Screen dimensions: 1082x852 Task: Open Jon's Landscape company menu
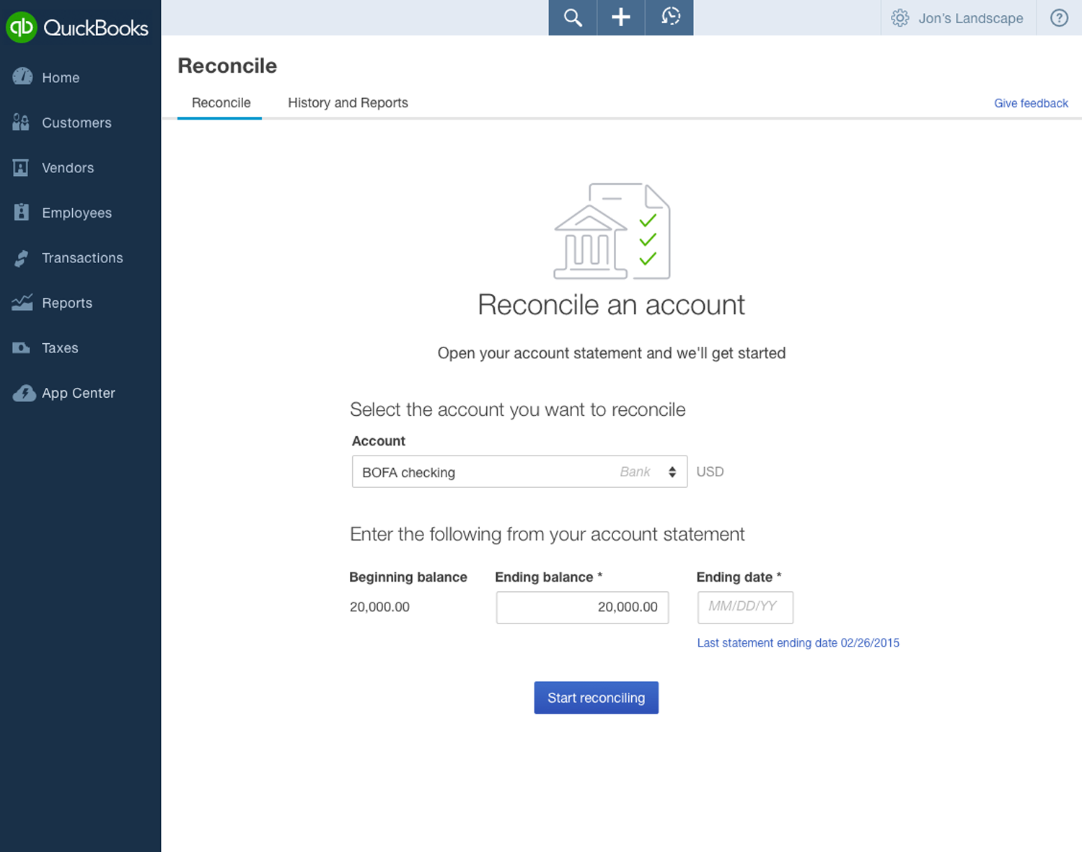(x=970, y=18)
